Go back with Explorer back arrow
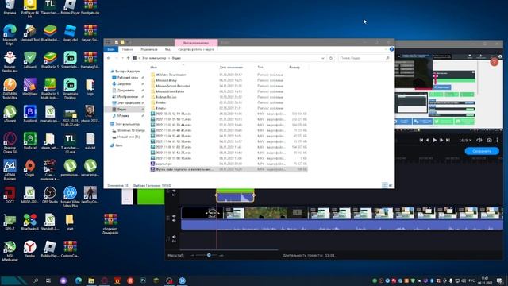508x286 pixels. [x=109, y=58]
